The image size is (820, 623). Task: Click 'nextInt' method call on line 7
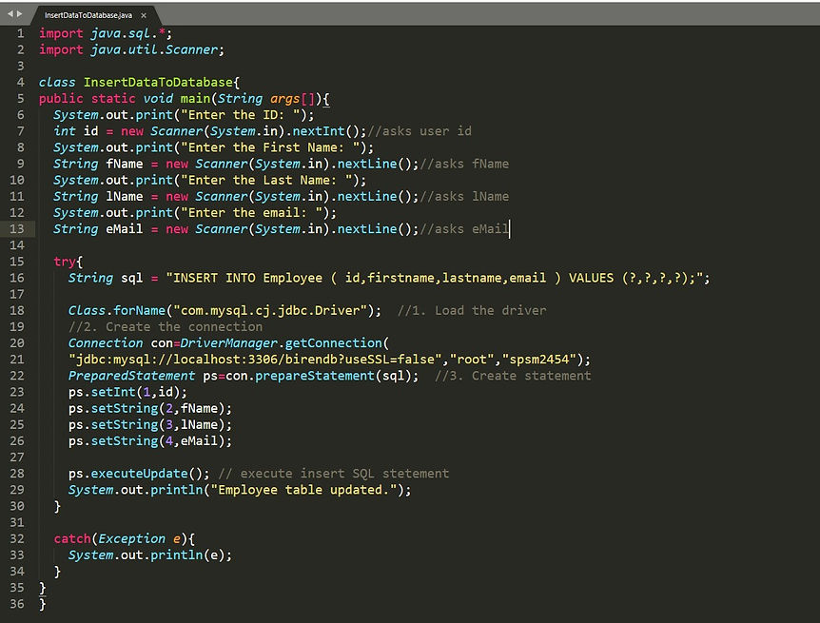pos(319,131)
